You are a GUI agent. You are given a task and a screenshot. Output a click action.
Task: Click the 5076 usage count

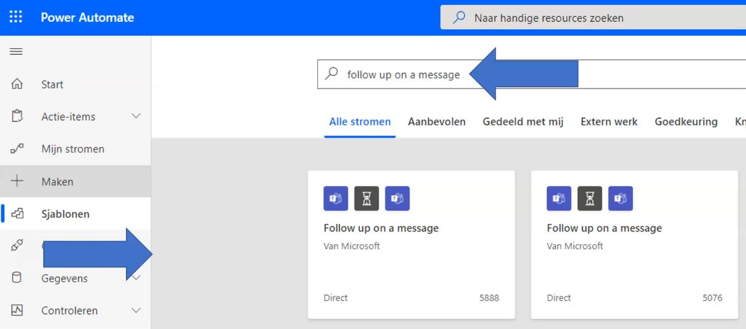click(x=712, y=298)
